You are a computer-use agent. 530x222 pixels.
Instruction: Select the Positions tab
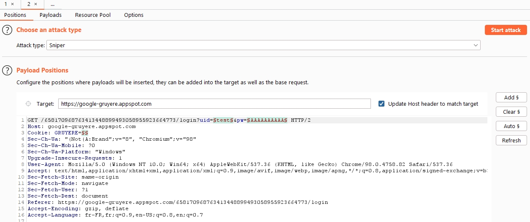(x=15, y=15)
